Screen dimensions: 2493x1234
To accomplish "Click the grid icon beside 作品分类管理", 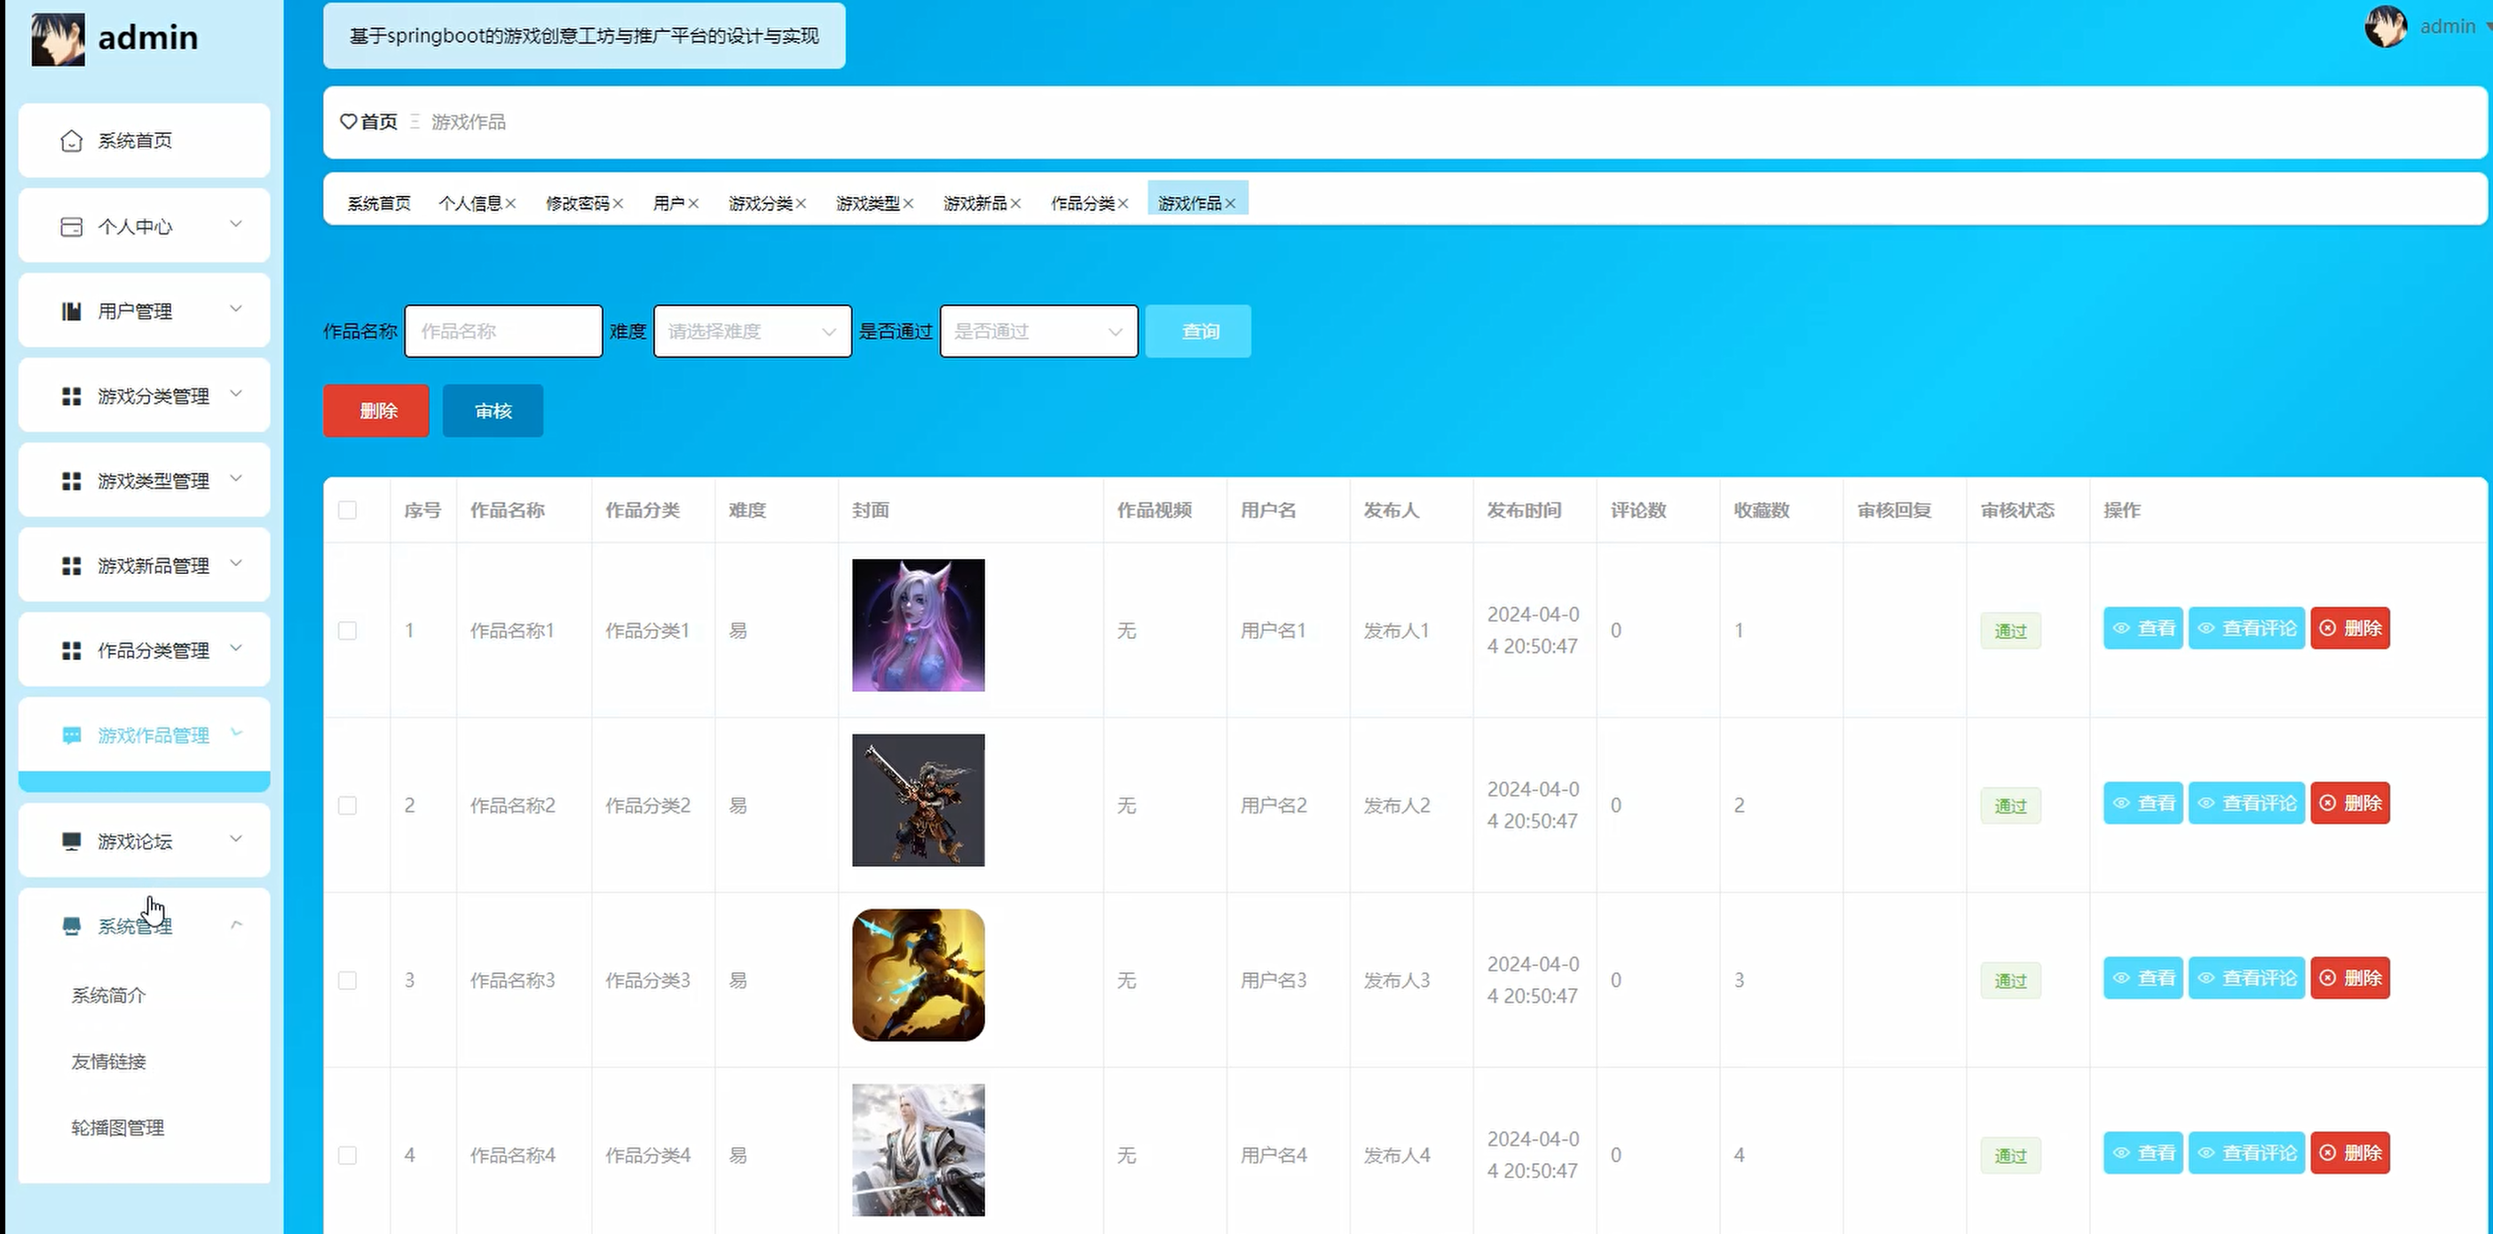I will pos(71,651).
